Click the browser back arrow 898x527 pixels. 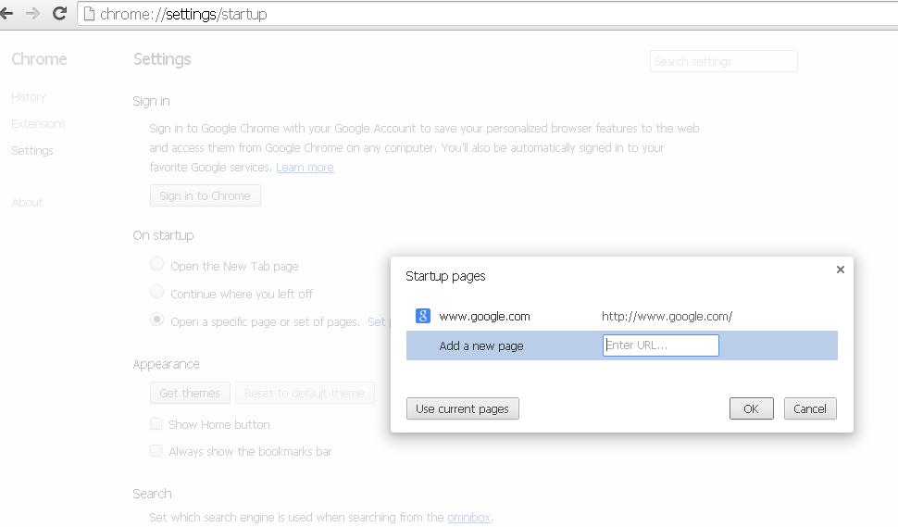(x=6, y=13)
